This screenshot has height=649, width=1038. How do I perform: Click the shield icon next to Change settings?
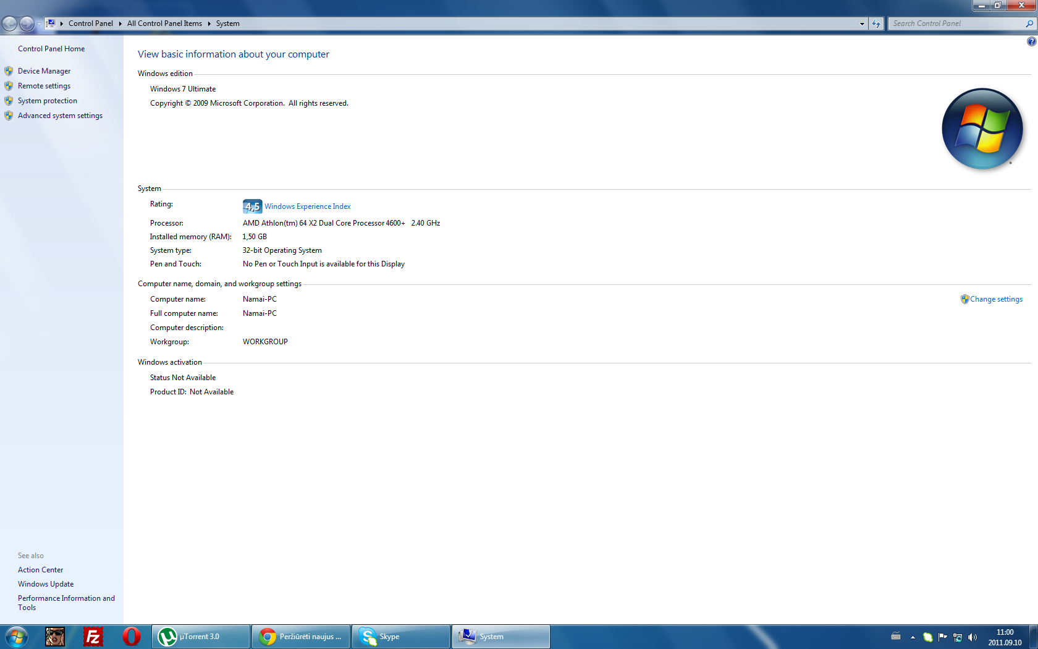[x=964, y=299]
